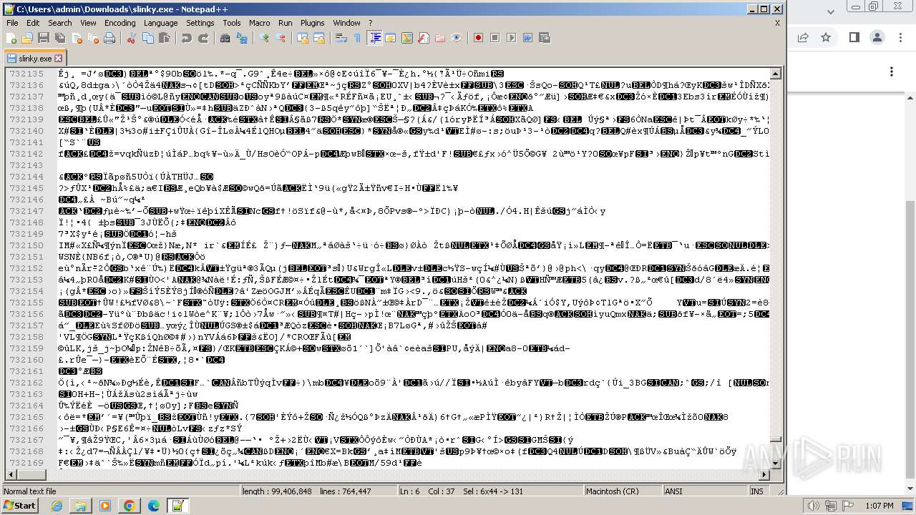Toggle the Folder as Workspace panel
This screenshot has width=916, height=515.
(440, 38)
